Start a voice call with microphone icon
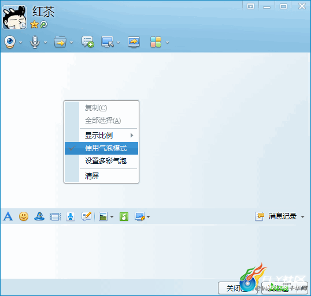The image size is (311, 296). coord(35,42)
